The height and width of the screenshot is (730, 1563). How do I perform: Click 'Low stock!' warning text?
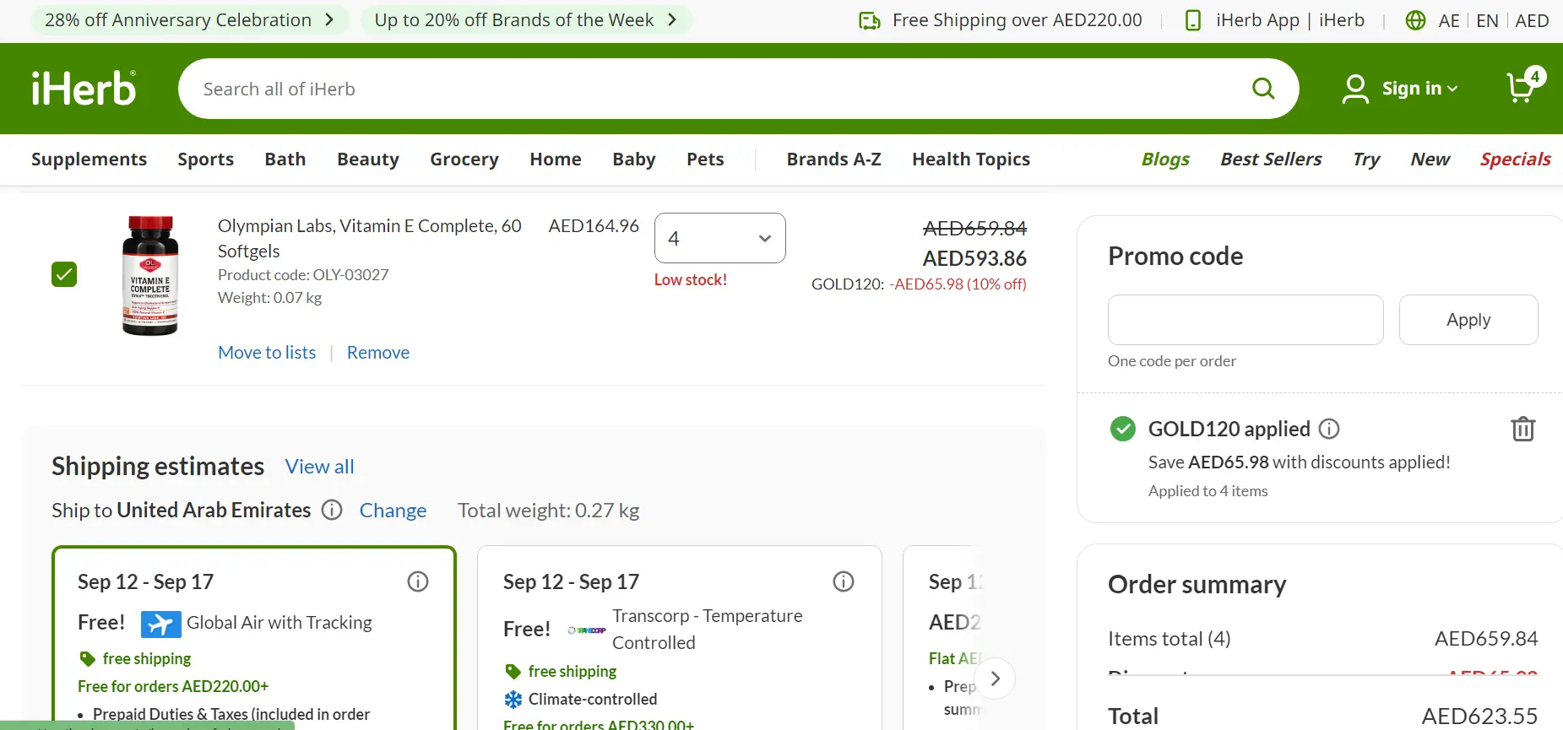tap(691, 280)
